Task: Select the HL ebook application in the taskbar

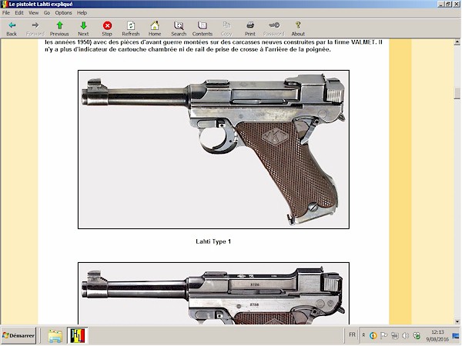Action: coord(78,336)
